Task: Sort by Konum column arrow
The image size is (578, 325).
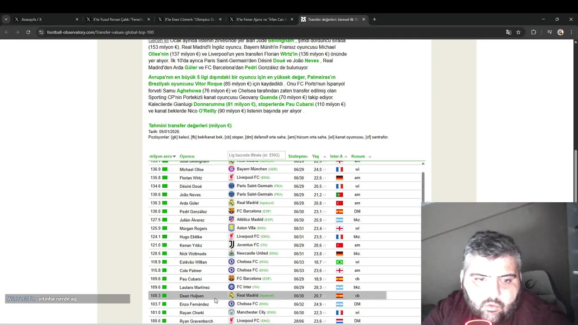Action: click(x=370, y=156)
